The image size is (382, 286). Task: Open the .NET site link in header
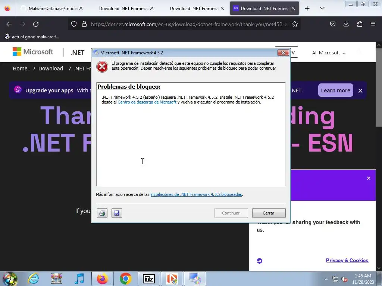tap(78, 53)
